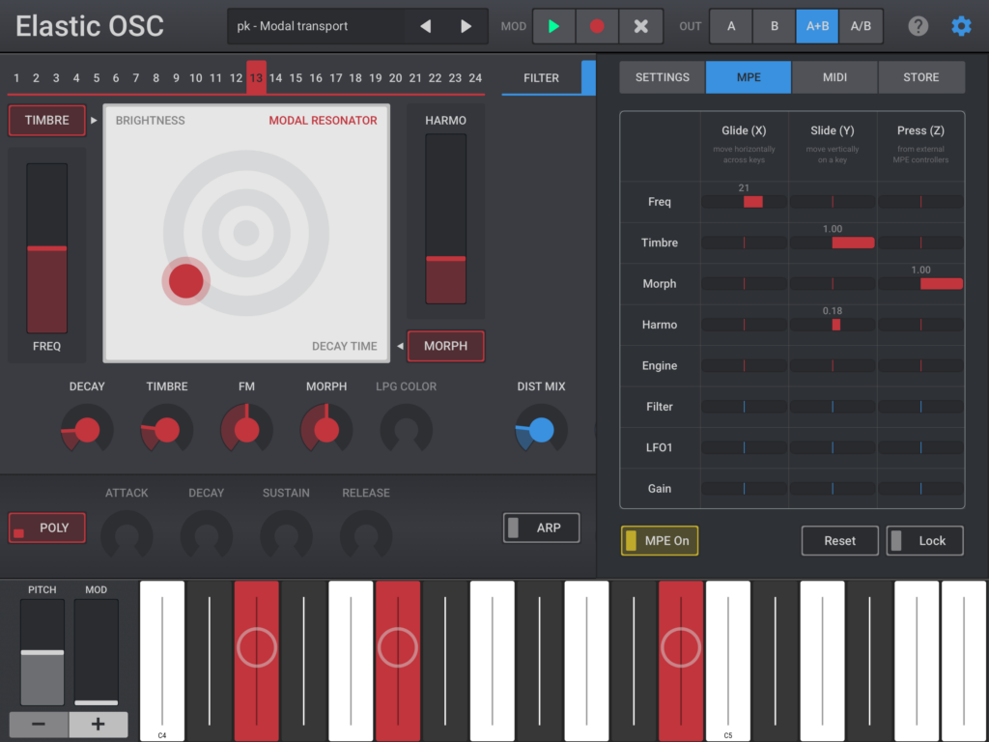Viewport: 989px width, 742px height.
Task: Go to the next preset with the right arrow
Action: click(x=466, y=26)
